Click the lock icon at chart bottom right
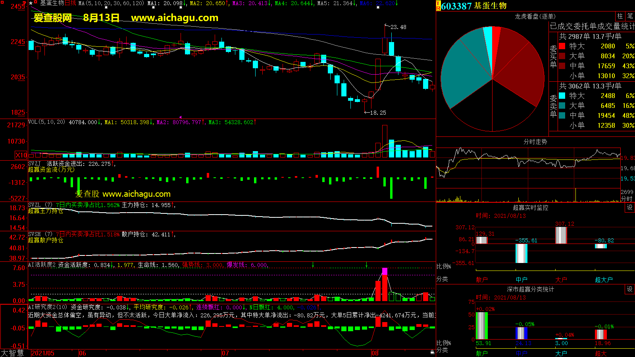The height and width of the screenshot is (357, 635). 432,352
